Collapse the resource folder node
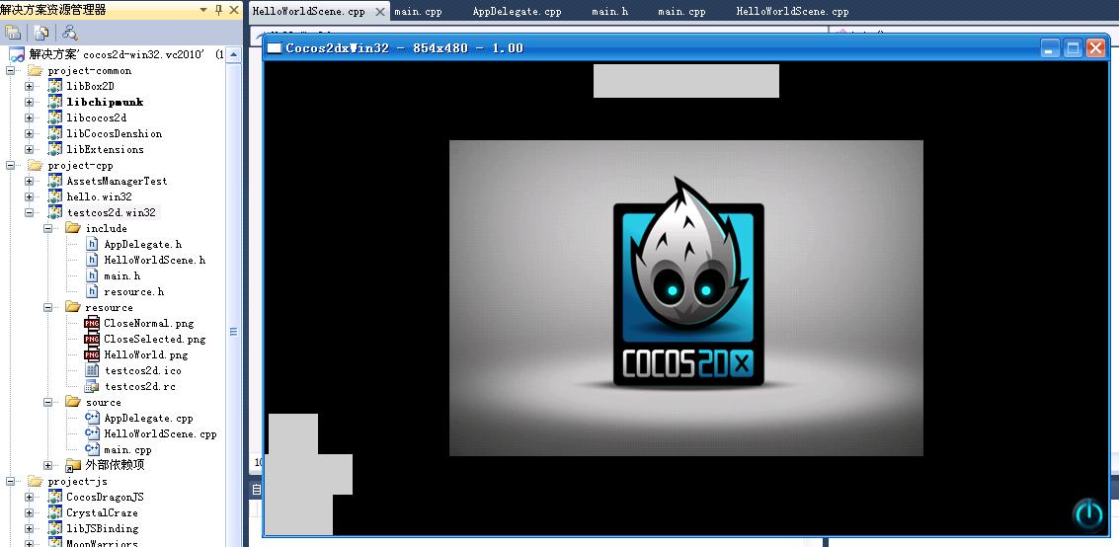The width and height of the screenshot is (1119, 547). [47, 307]
